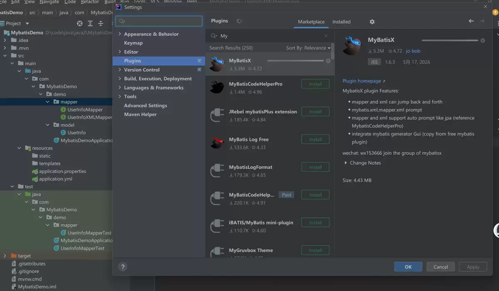Image resolution: width=499 pixels, height=291 pixels.
Task: Click the magnifier icon in Settings search box
Action: pos(122,21)
